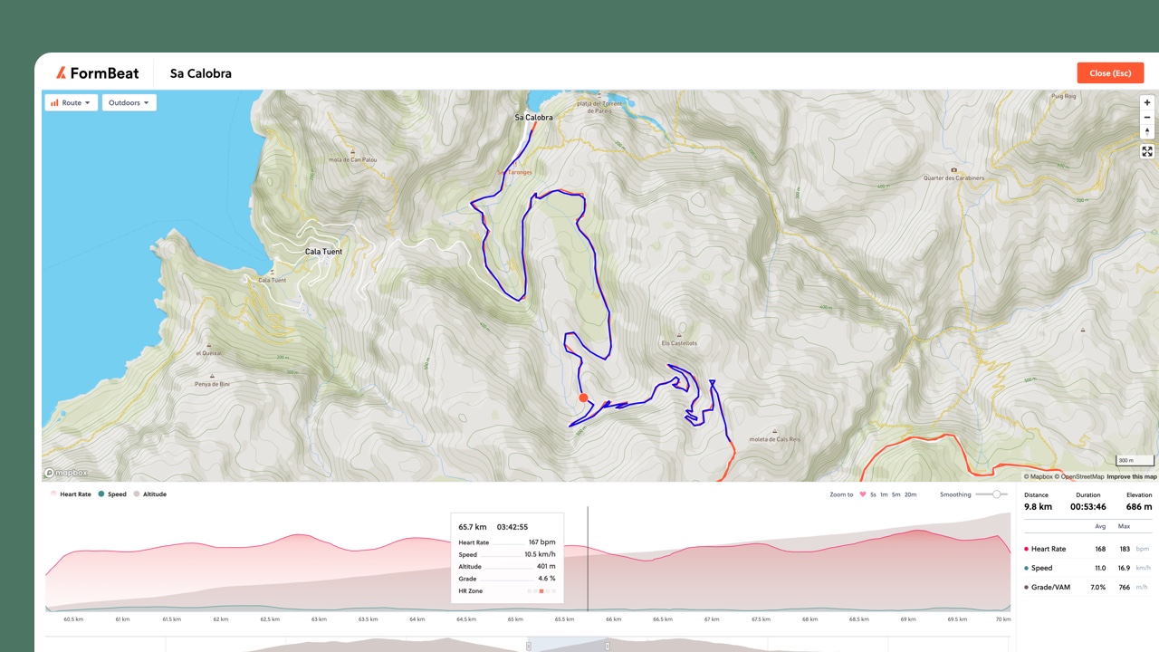Screen dimensions: 1159x652
Task: Click the Mapbox logo
Action: click(x=66, y=473)
